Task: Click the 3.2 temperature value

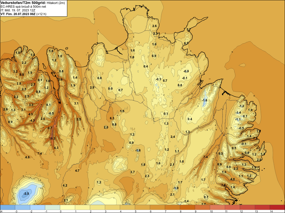Action: [x=15, y=71]
